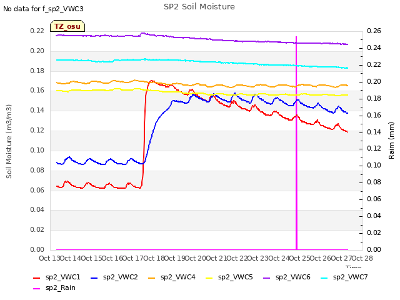Viewport: 400px width, 300px height.
Task: Click red sp2_VWC1 legend color marker
Action: tap(37, 278)
